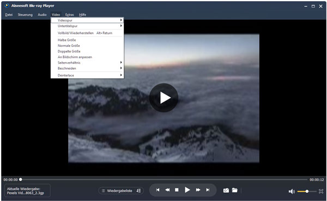Click the Aiseesoft app logo icon

(x=7, y=5)
